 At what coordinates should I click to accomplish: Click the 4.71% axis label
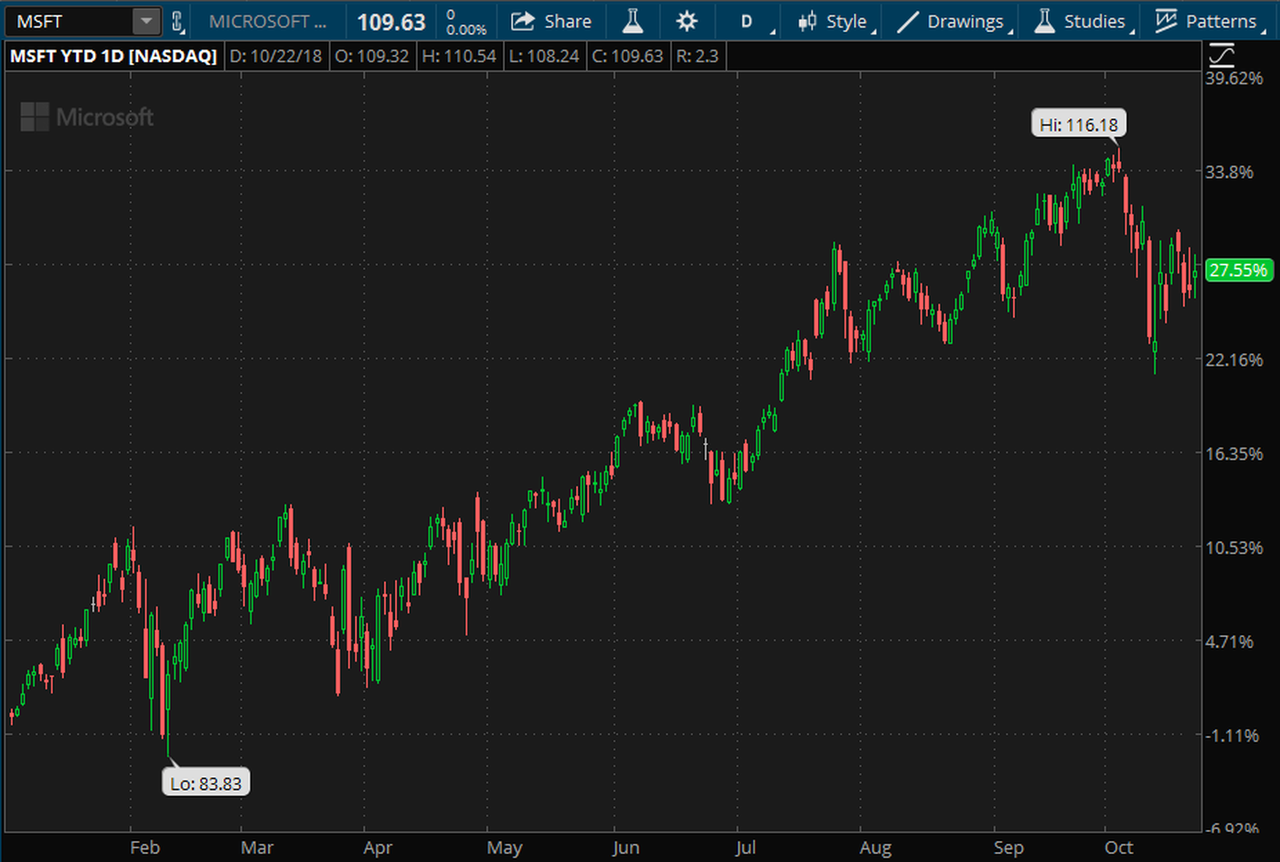(1229, 642)
